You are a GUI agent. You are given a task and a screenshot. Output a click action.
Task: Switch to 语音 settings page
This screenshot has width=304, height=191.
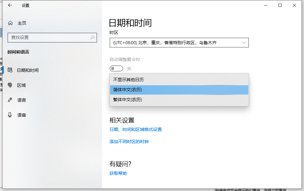tap(21, 115)
